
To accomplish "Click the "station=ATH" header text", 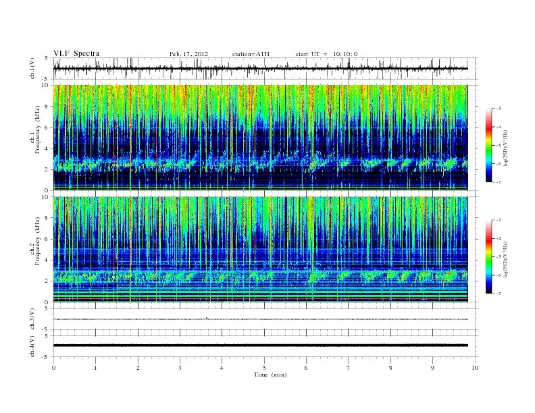I will point(251,54).
